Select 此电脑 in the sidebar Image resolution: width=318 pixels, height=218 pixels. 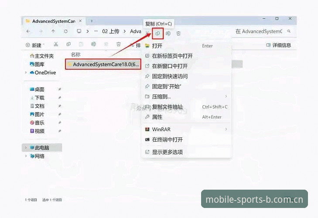coord(42,148)
